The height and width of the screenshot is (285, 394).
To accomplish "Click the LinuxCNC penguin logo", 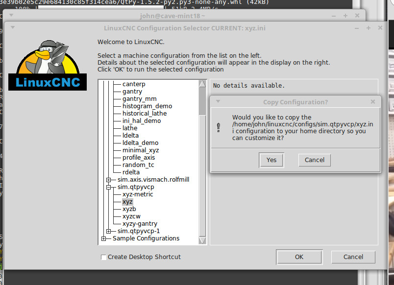I will (48, 65).
